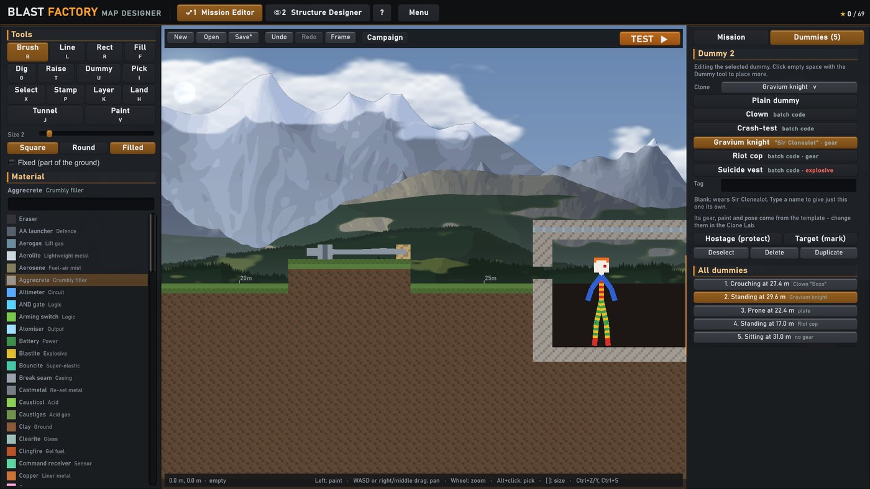Choose the Line tool
This screenshot has width=870, height=489.
tap(67, 52)
